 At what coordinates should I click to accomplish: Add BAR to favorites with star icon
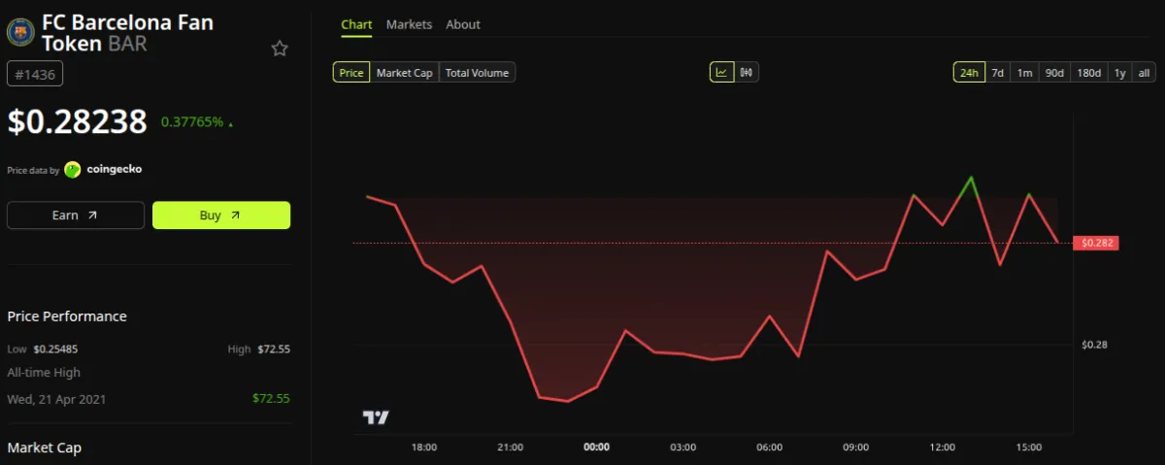(x=280, y=49)
